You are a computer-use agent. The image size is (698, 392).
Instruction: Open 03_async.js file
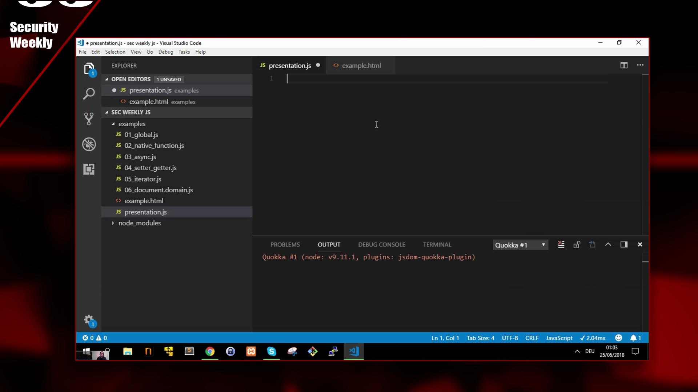click(177, 157)
